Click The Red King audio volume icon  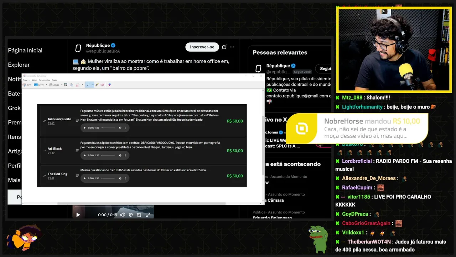(120, 178)
